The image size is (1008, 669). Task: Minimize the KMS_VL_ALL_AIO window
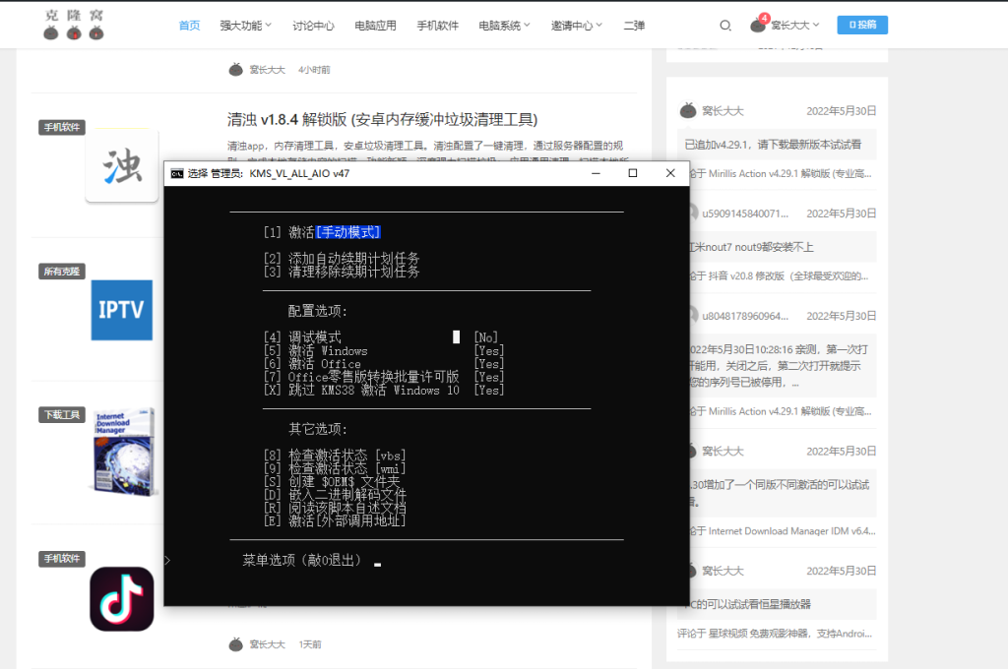pyautogui.click(x=596, y=173)
